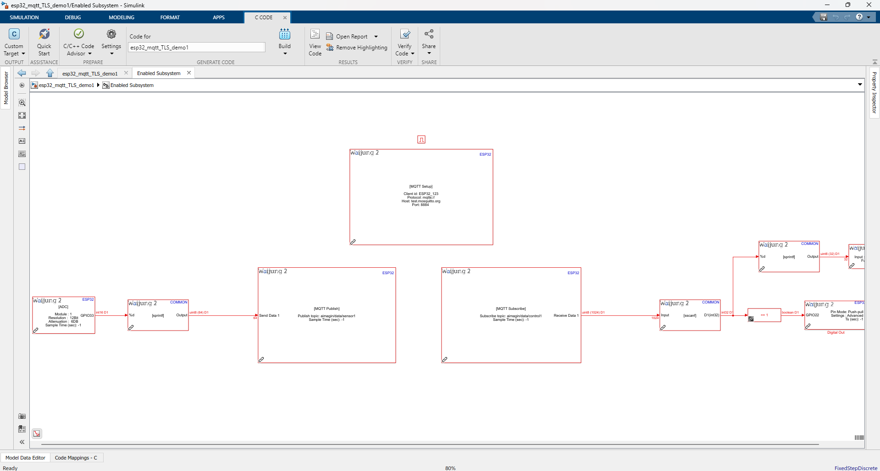Click the Enable port icon above MQTT Setup
The width and height of the screenshot is (880, 471).
pyautogui.click(x=421, y=140)
